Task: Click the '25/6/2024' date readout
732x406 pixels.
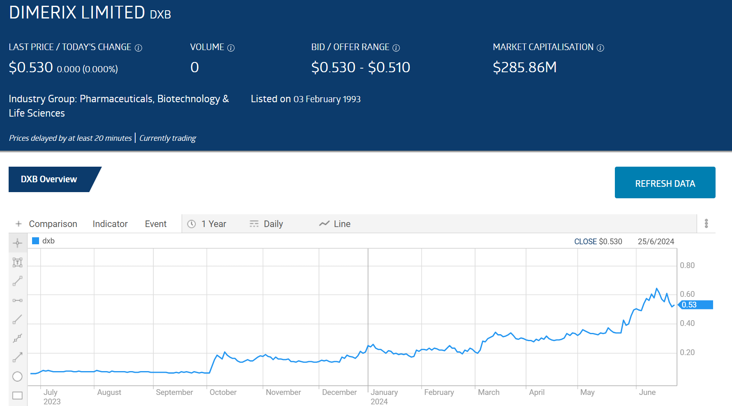Action: pyautogui.click(x=656, y=241)
